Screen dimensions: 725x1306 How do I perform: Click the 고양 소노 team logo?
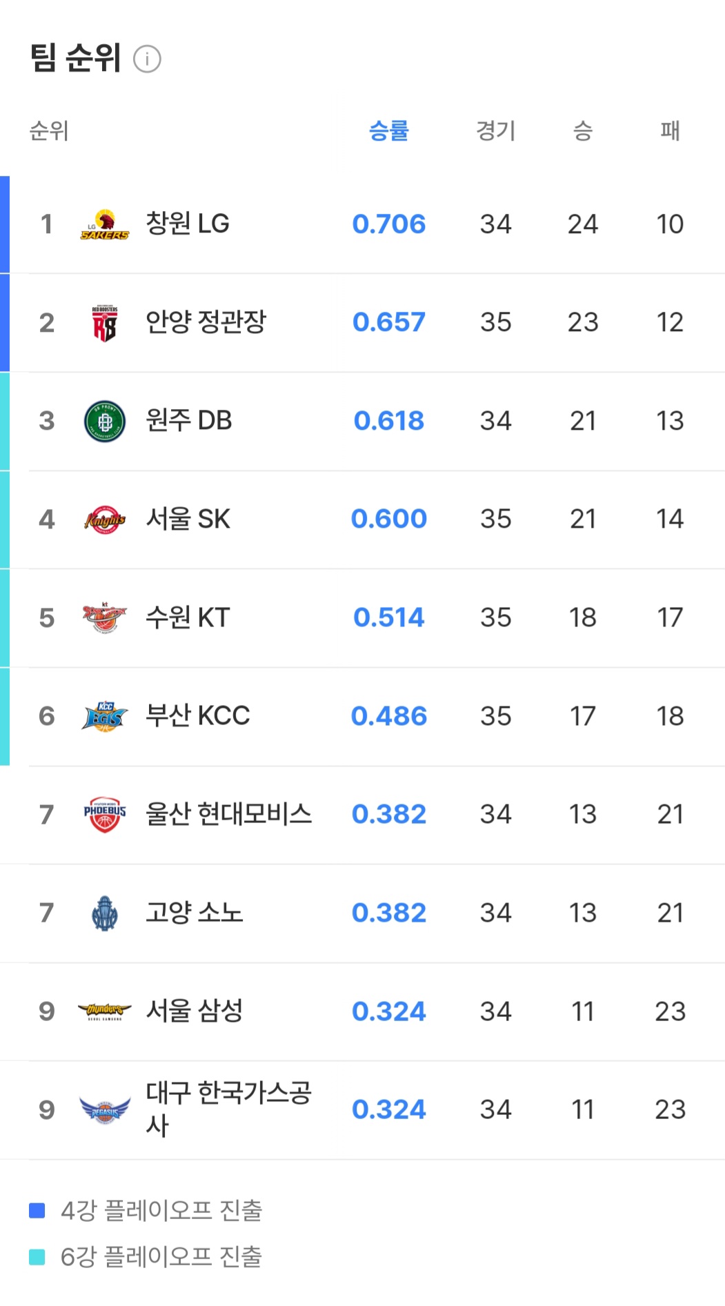[105, 913]
